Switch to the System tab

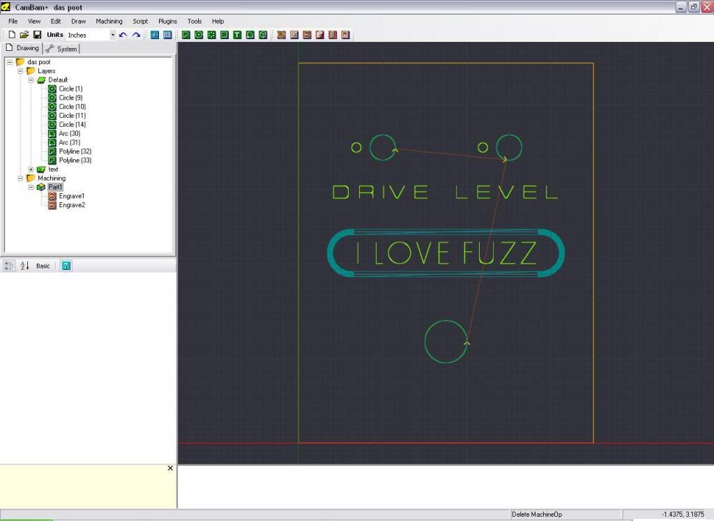pos(62,49)
